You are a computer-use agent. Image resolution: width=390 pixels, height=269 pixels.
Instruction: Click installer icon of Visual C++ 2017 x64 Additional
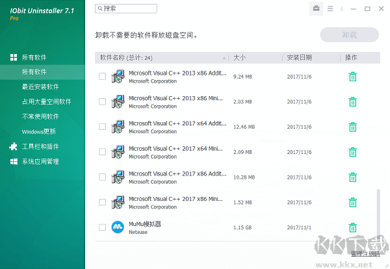[x=118, y=127]
